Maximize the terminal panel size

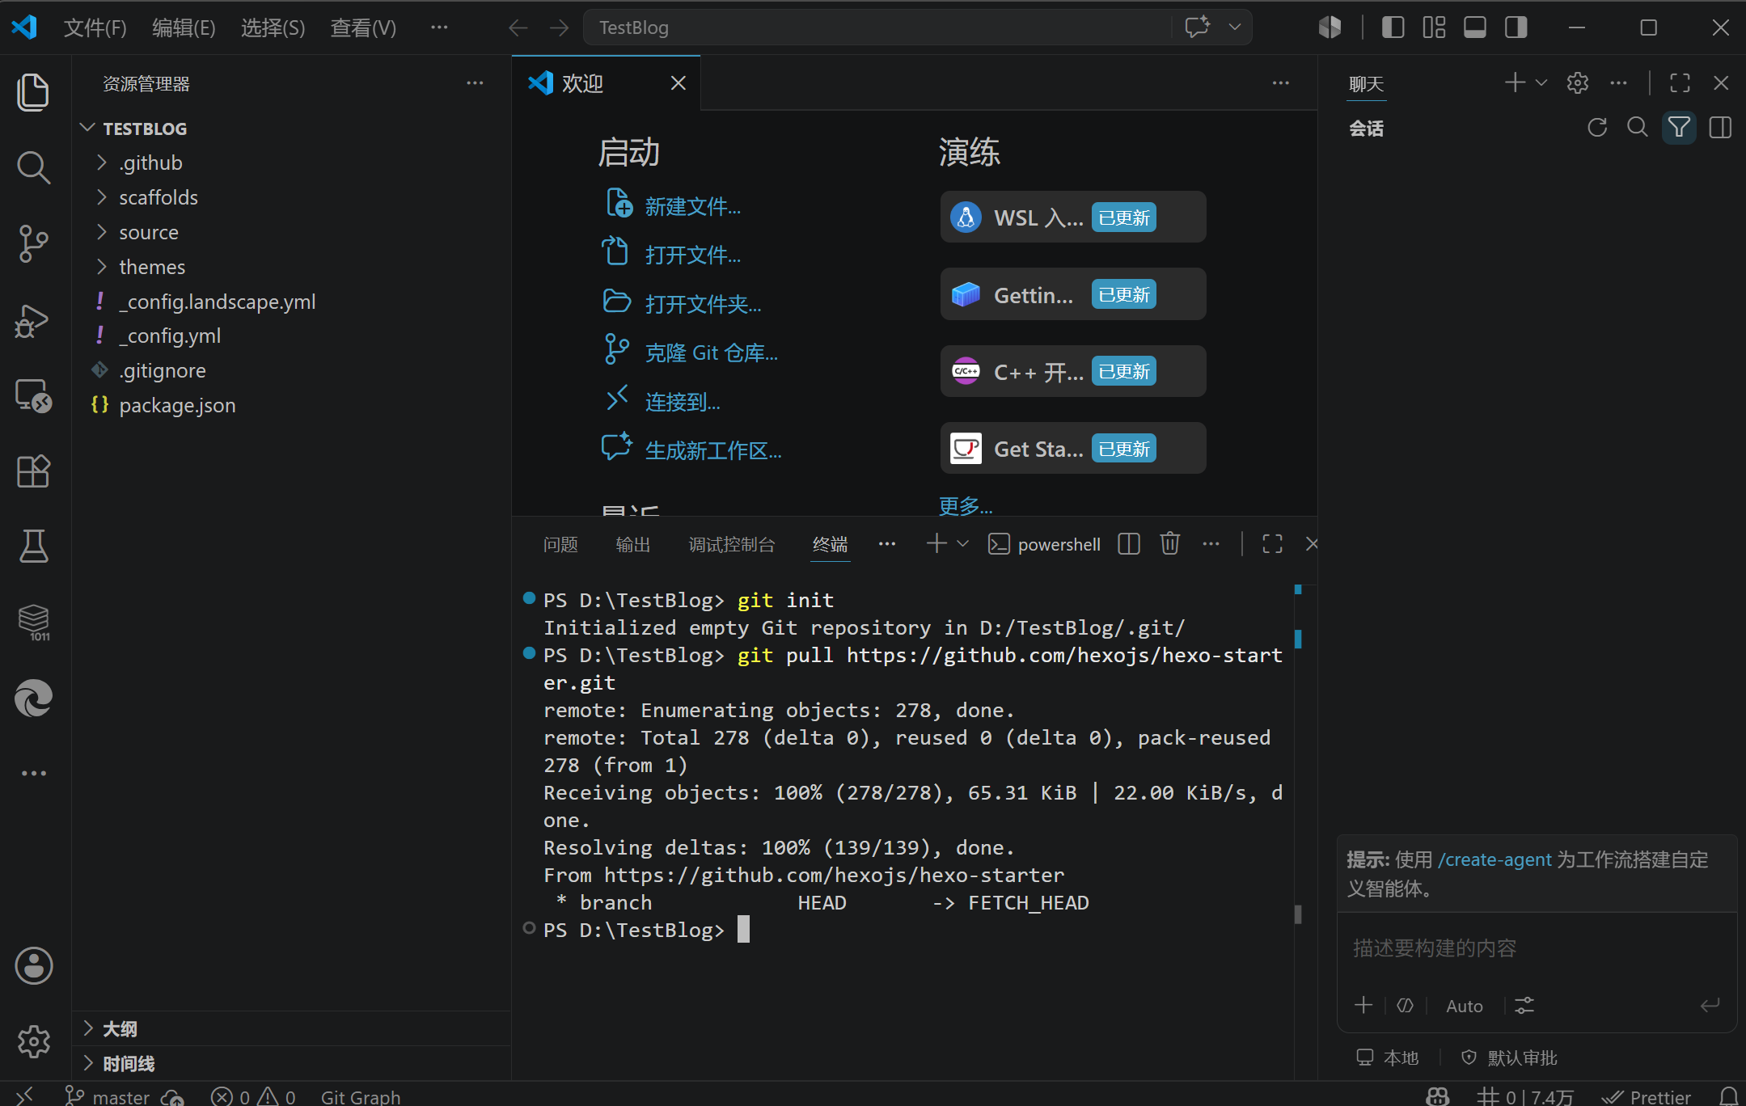pos(1272,543)
